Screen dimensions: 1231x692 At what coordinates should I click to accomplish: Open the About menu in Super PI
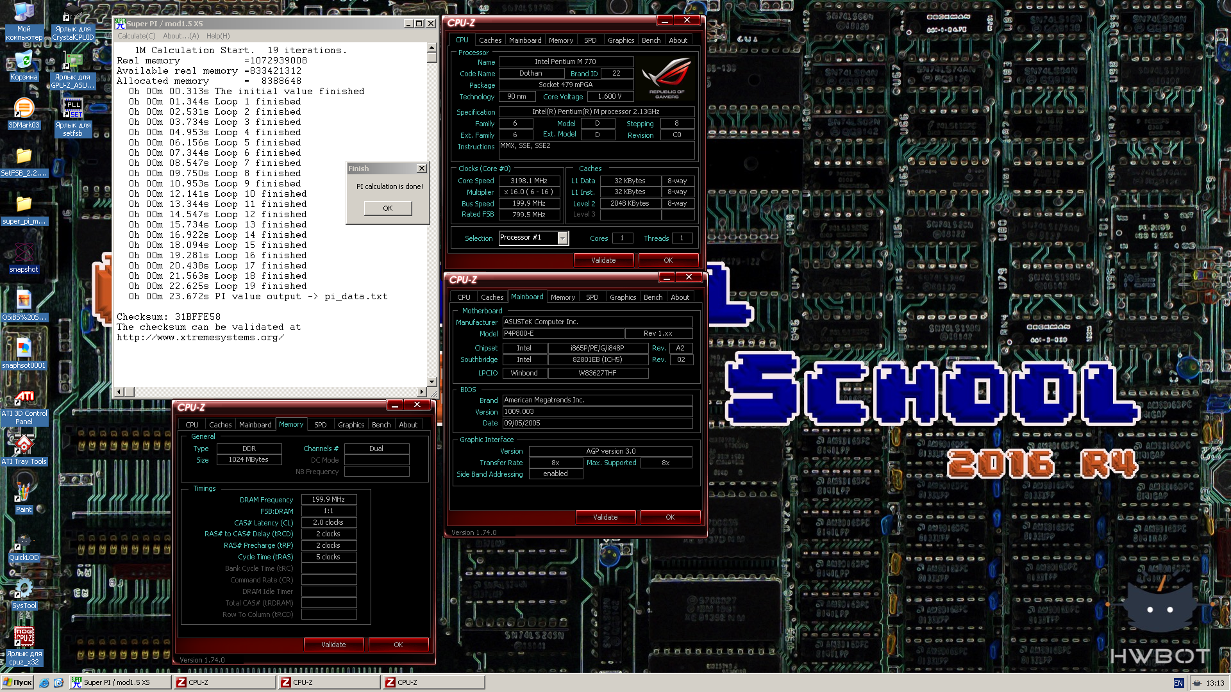181,36
